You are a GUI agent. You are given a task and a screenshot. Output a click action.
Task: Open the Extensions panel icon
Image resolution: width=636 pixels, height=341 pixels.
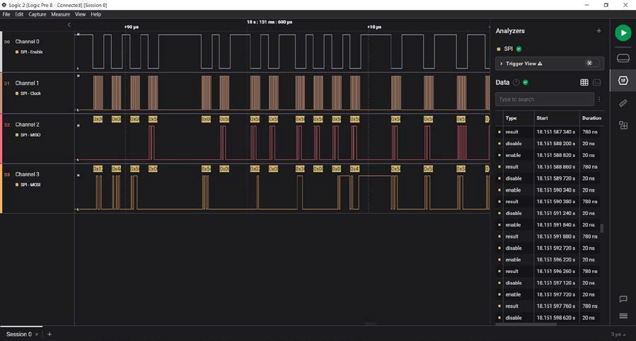[x=623, y=125]
